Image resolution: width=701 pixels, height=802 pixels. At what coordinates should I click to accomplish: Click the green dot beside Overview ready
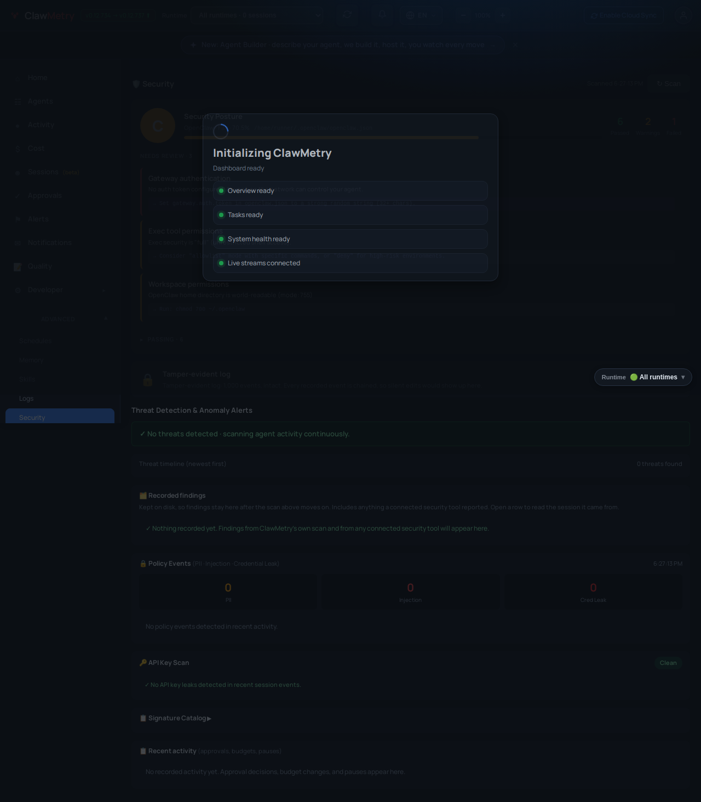coord(221,191)
